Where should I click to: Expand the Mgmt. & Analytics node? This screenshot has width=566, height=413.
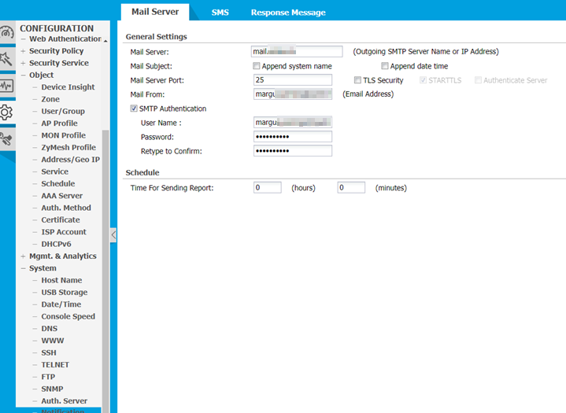[x=62, y=256]
